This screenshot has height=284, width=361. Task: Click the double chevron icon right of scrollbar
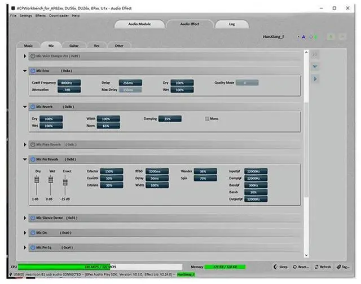(x=315, y=55)
